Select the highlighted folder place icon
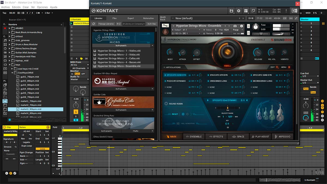This screenshot has width=327, height=184. click(5, 101)
